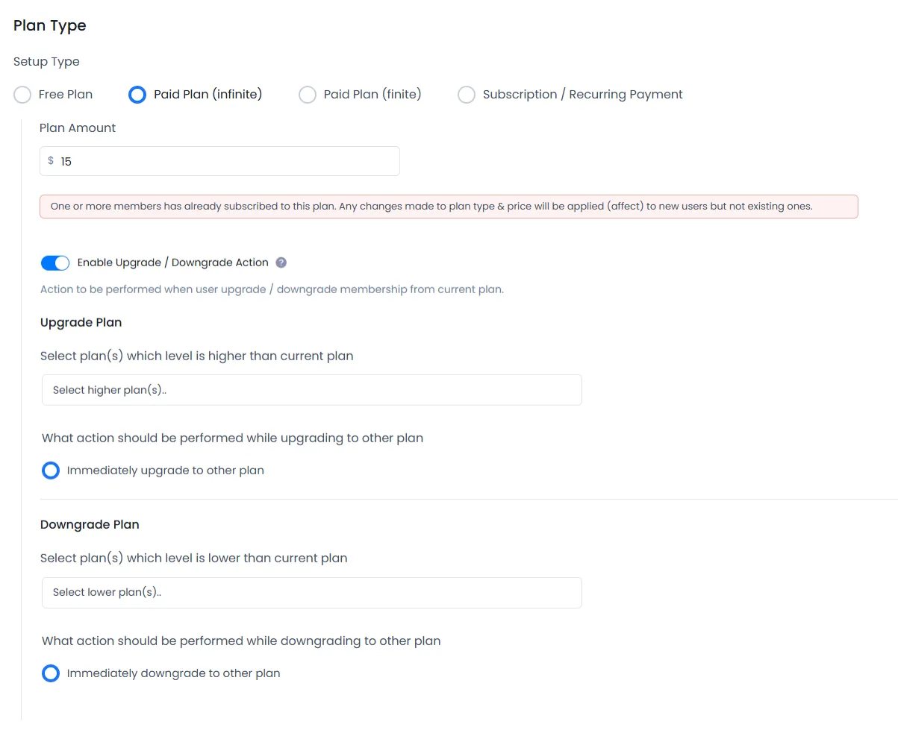Click the Upgrade Plan heading
The height and width of the screenshot is (736, 898).
(81, 322)
